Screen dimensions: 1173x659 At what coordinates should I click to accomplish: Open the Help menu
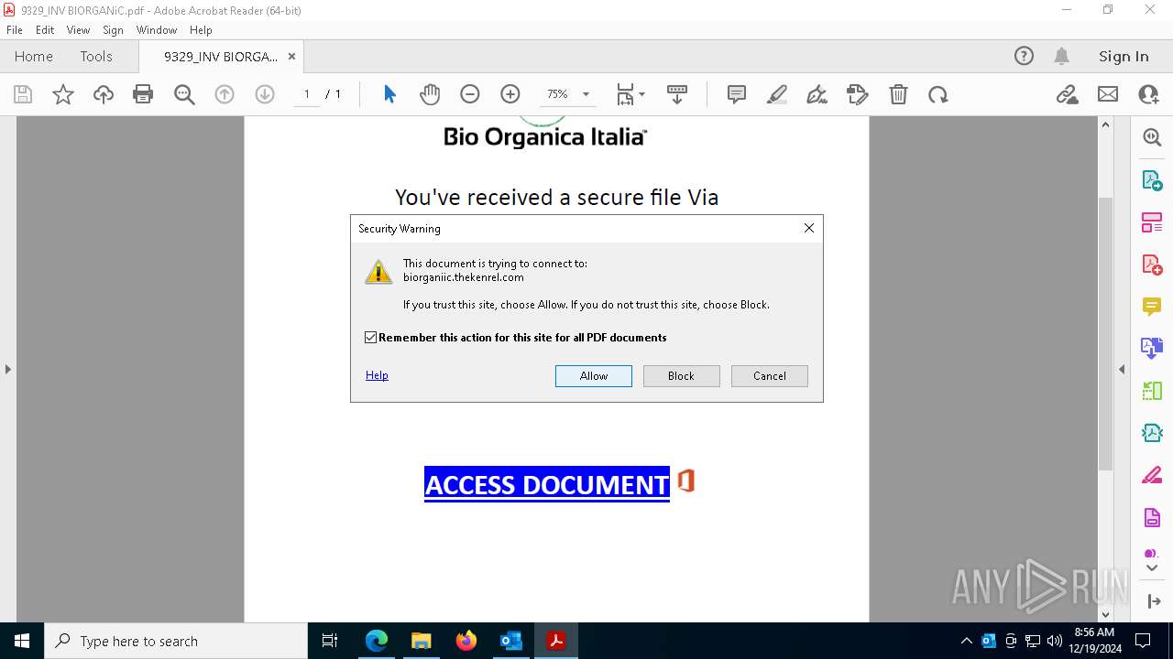(x=201, y=29)
